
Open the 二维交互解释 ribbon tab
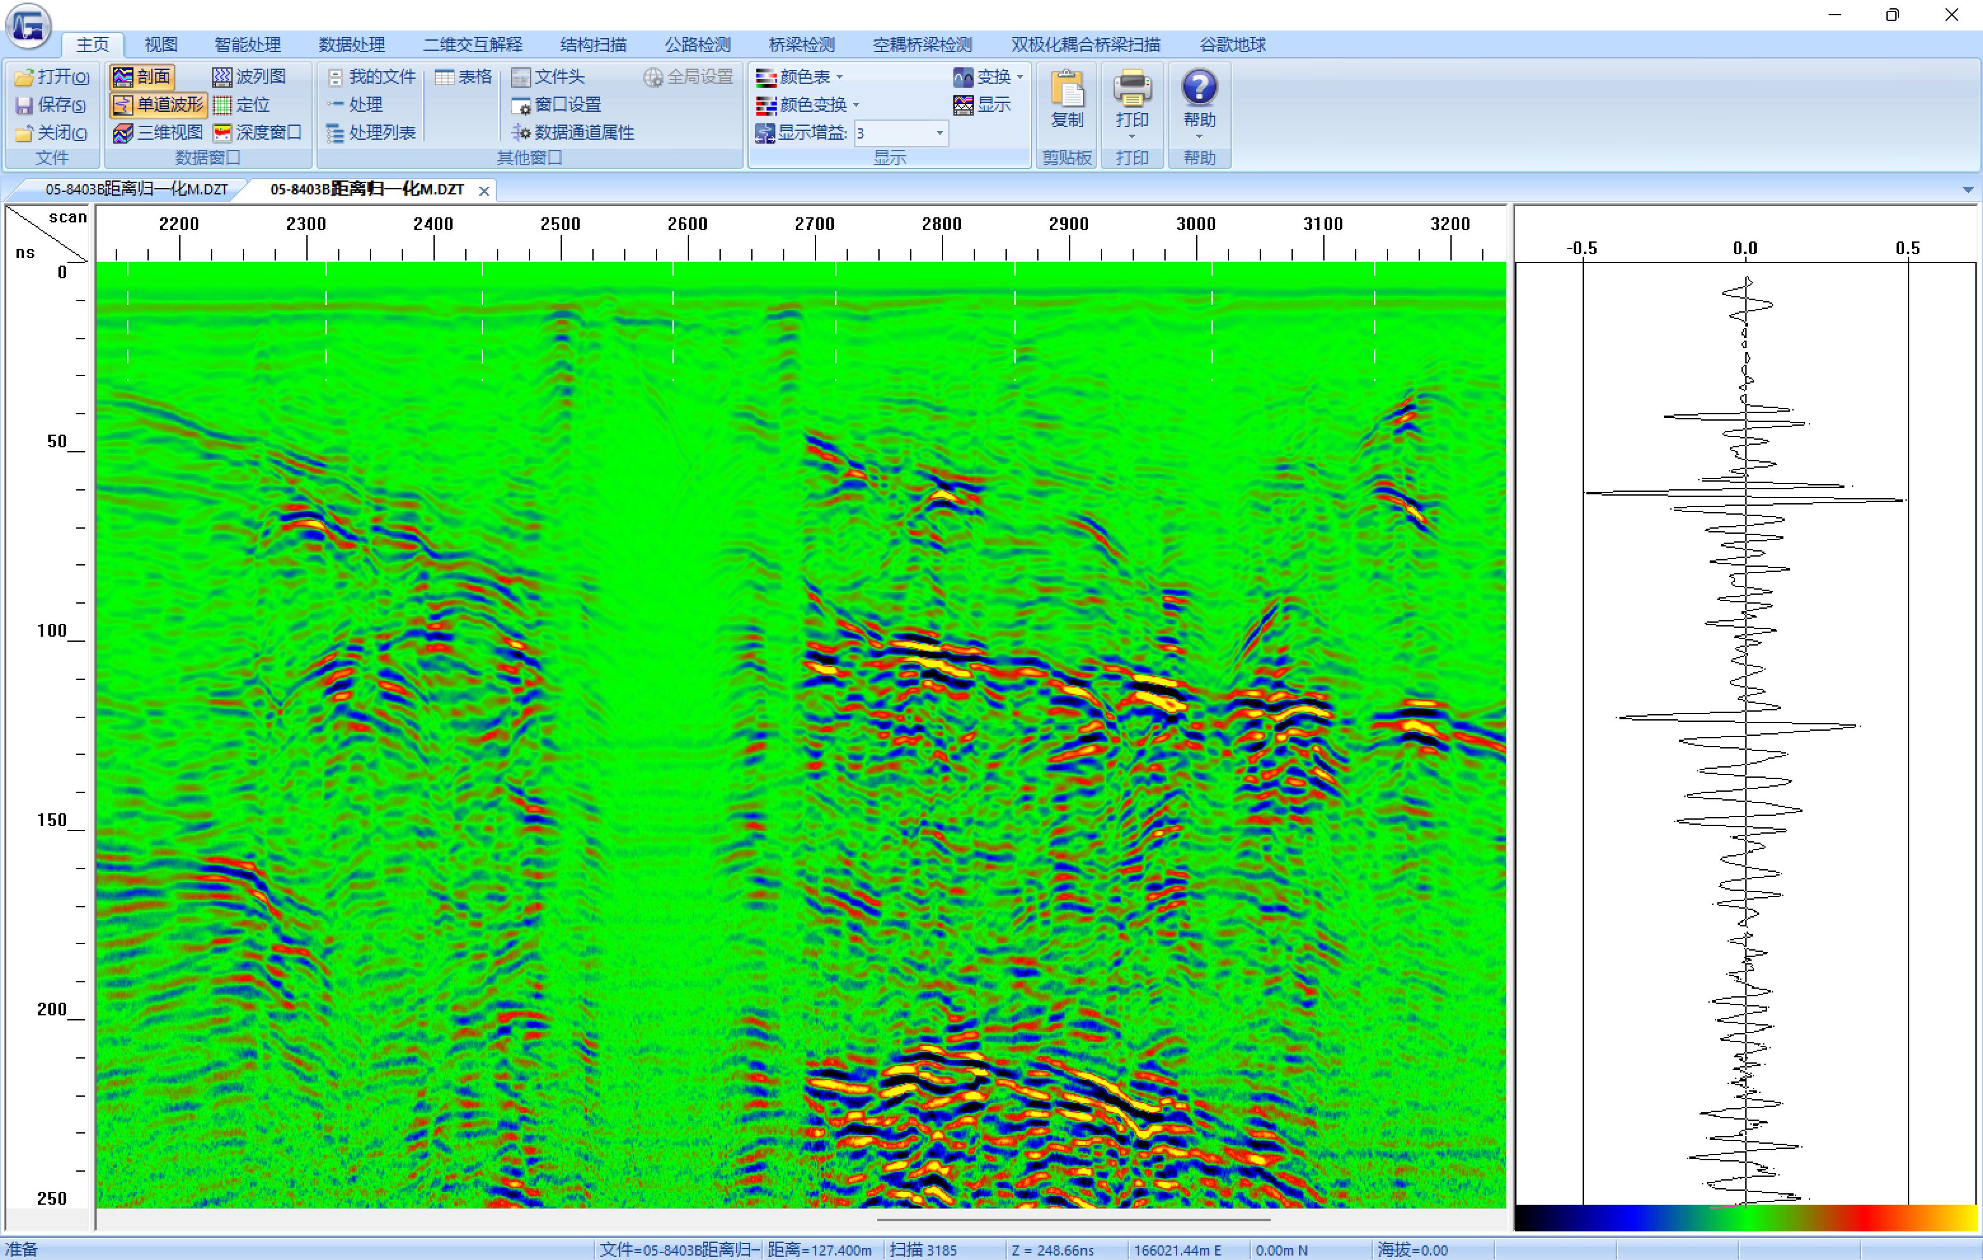473,44
